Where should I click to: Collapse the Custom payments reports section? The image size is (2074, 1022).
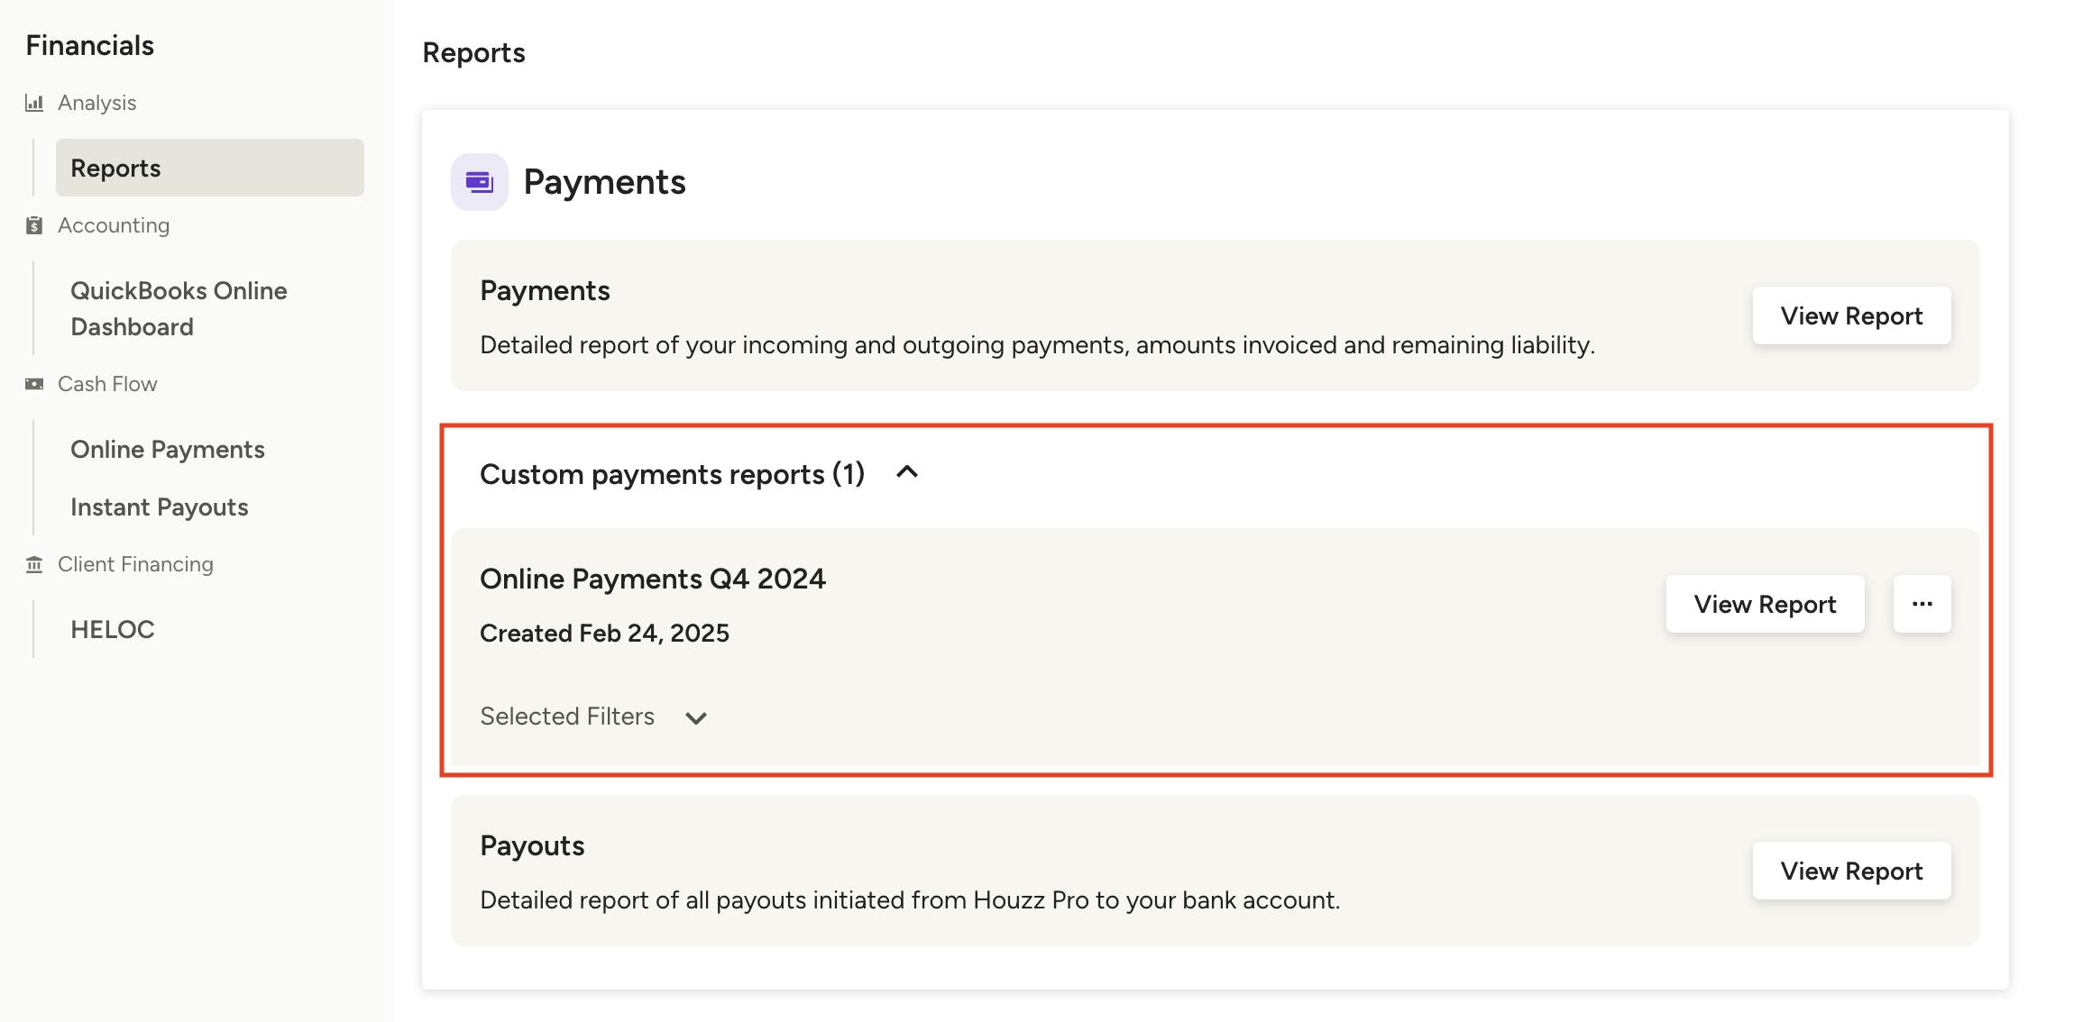click(907, 472)
